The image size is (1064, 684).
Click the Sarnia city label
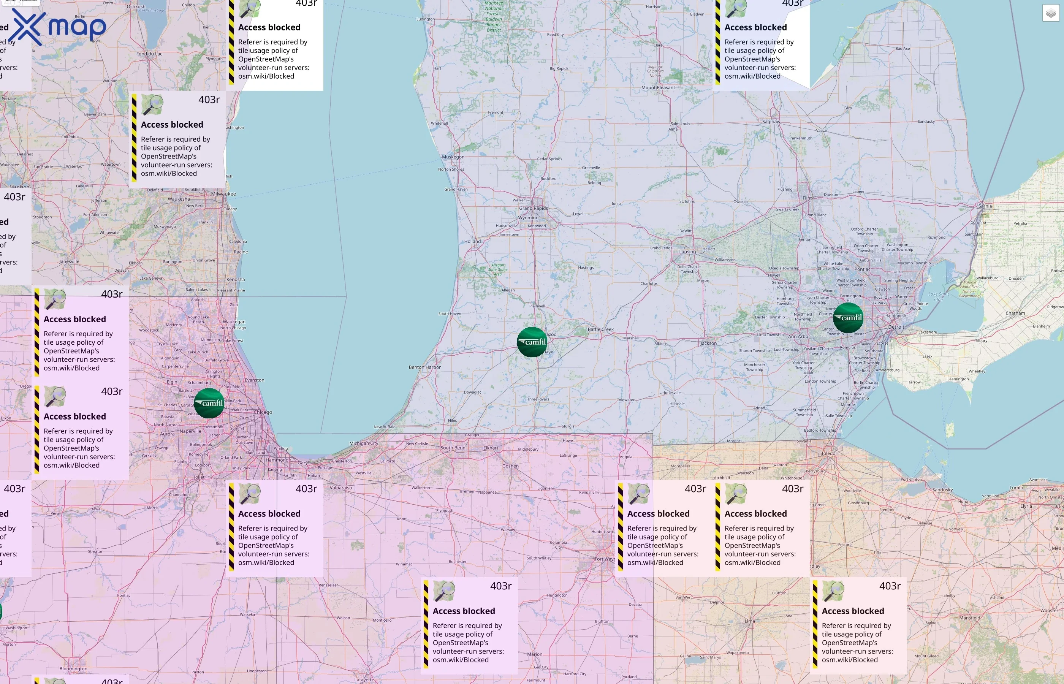pos(985,206)
